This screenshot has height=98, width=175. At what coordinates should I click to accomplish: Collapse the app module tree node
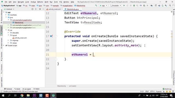(4, 12)
